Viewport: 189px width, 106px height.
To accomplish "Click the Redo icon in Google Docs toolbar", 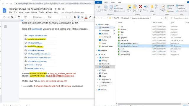I will [x=8, y=17].
